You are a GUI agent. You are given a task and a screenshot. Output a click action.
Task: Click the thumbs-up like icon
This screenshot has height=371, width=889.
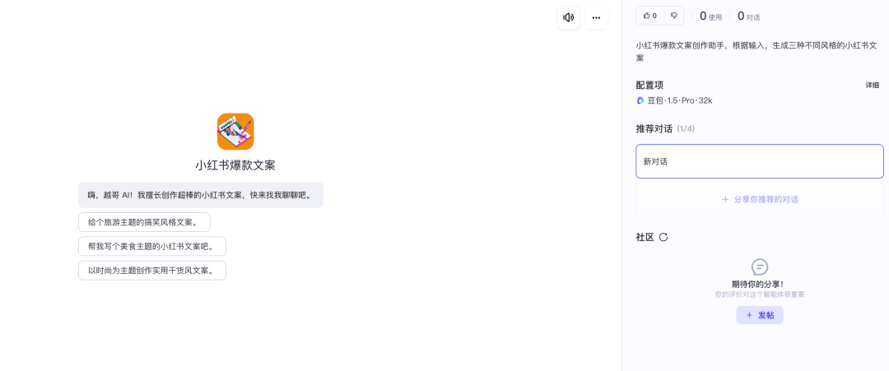tap(648, 16)
